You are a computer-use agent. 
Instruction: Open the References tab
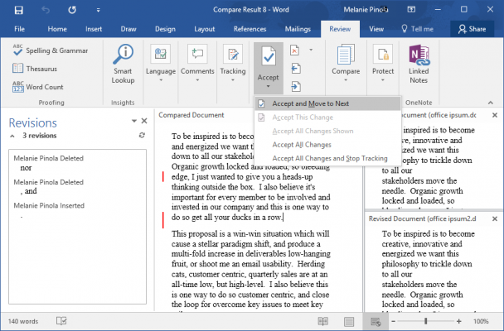[250, 29]
